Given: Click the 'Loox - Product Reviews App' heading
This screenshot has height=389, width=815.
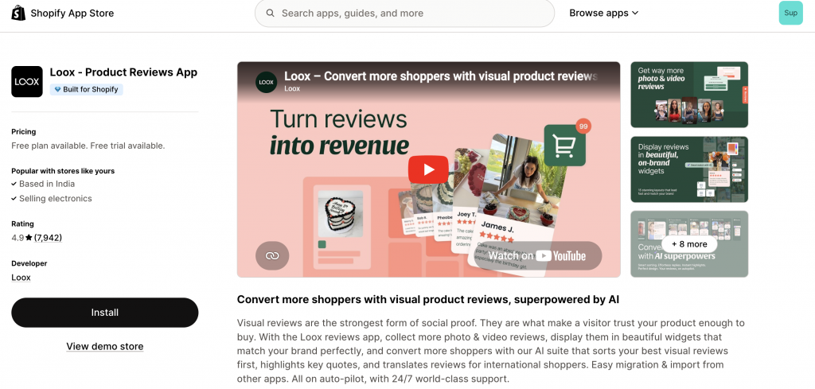Looking at the screenshot, I should point(123,72).
